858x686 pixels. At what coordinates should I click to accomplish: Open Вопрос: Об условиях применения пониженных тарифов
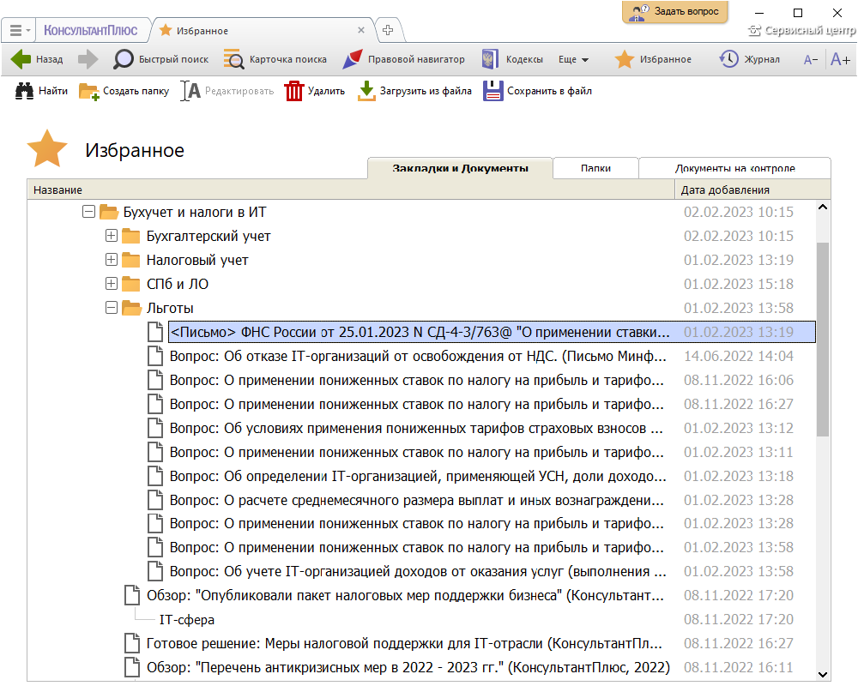tap(416, 429)
